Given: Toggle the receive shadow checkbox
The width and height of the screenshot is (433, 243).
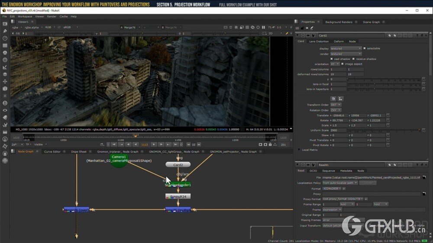Looking at the screenshot, I should point(353,59).
